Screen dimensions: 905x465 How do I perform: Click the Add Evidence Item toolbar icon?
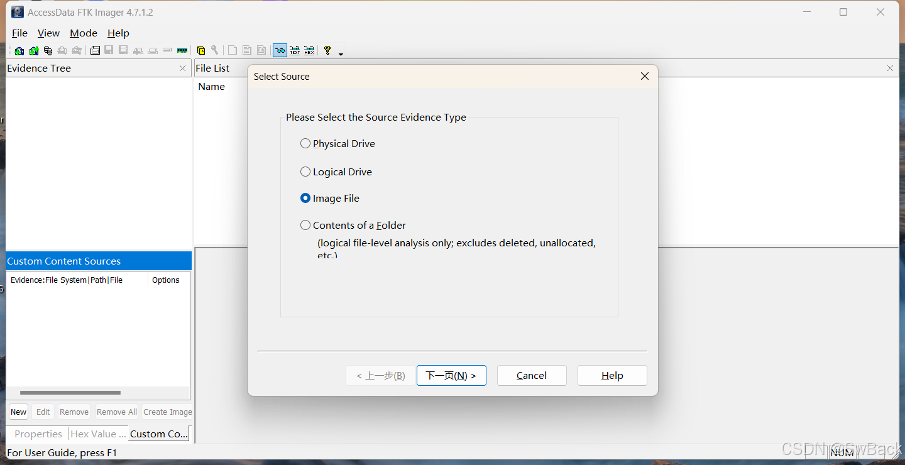pos(19,51)
